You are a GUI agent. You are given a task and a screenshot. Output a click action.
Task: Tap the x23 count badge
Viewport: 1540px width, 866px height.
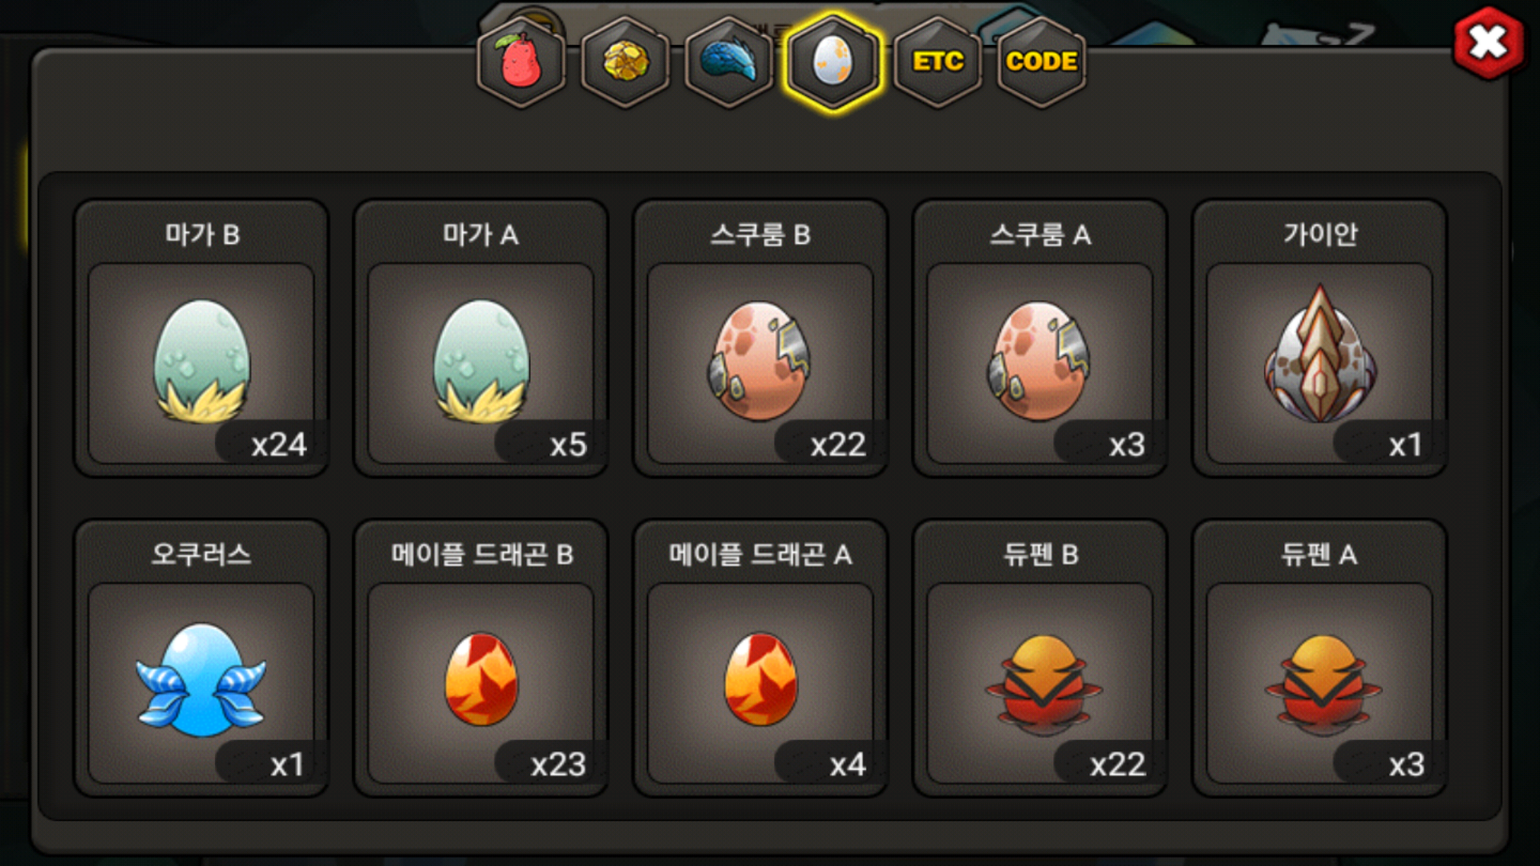(x=558, y=764)
